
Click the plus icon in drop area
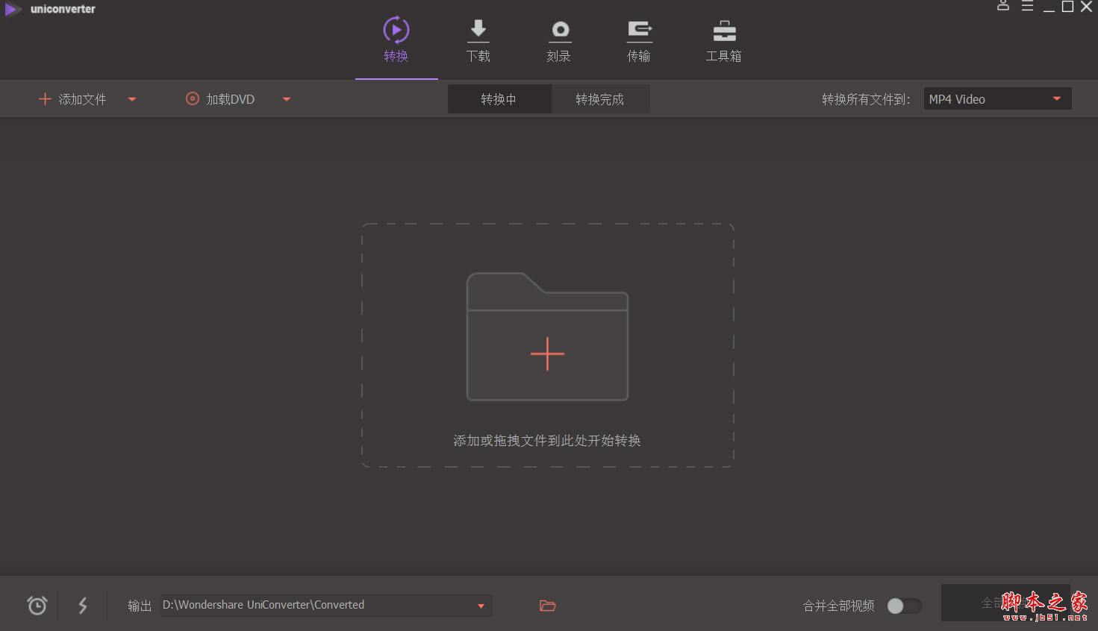point(547,354)
